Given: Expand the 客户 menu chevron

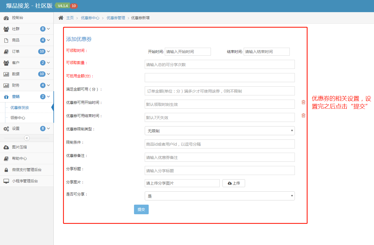Looking at the screenshot, I should [x=48, y=63].
